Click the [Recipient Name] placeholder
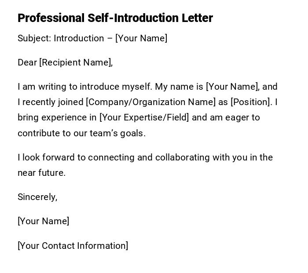The width and height of the screenshot is (308, 273). [75, 62]
